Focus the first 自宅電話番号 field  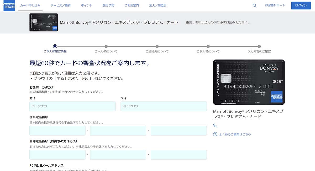(57, 155)
